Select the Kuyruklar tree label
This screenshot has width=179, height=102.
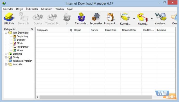(18, 64)
